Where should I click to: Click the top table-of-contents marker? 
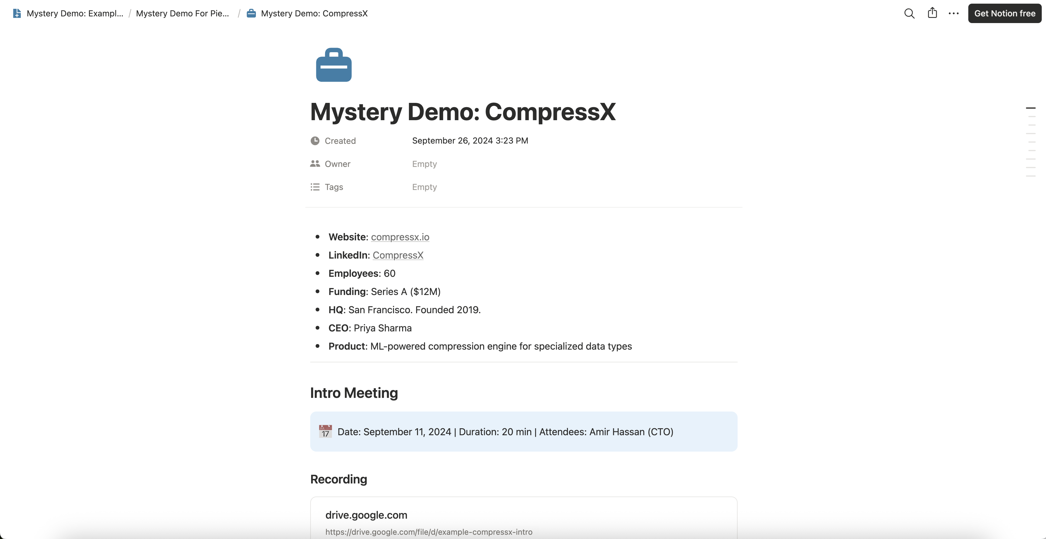click(x=1031, y=108)
